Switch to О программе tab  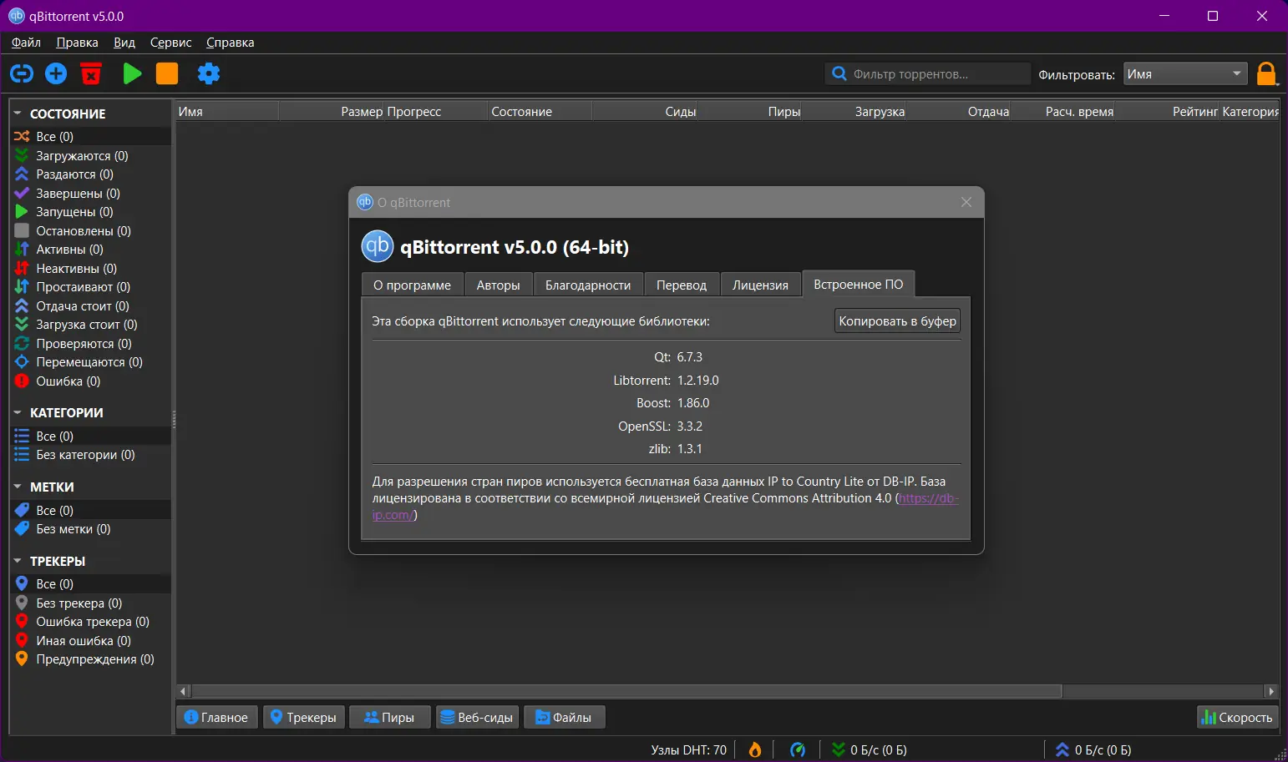413,285
